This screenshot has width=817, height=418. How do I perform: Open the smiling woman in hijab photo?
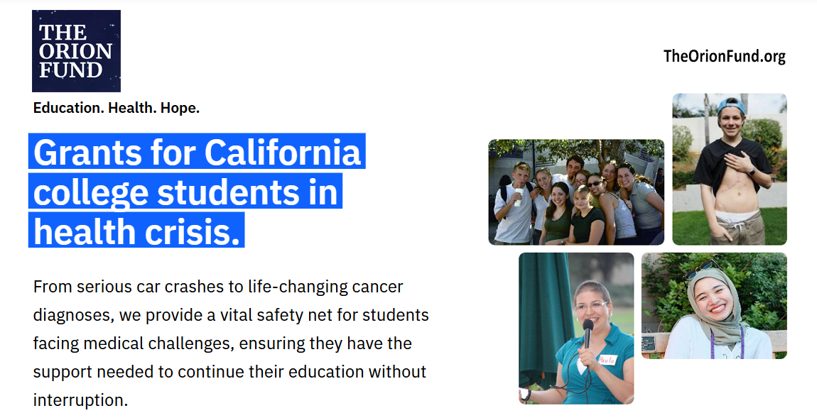coord(715,306)
